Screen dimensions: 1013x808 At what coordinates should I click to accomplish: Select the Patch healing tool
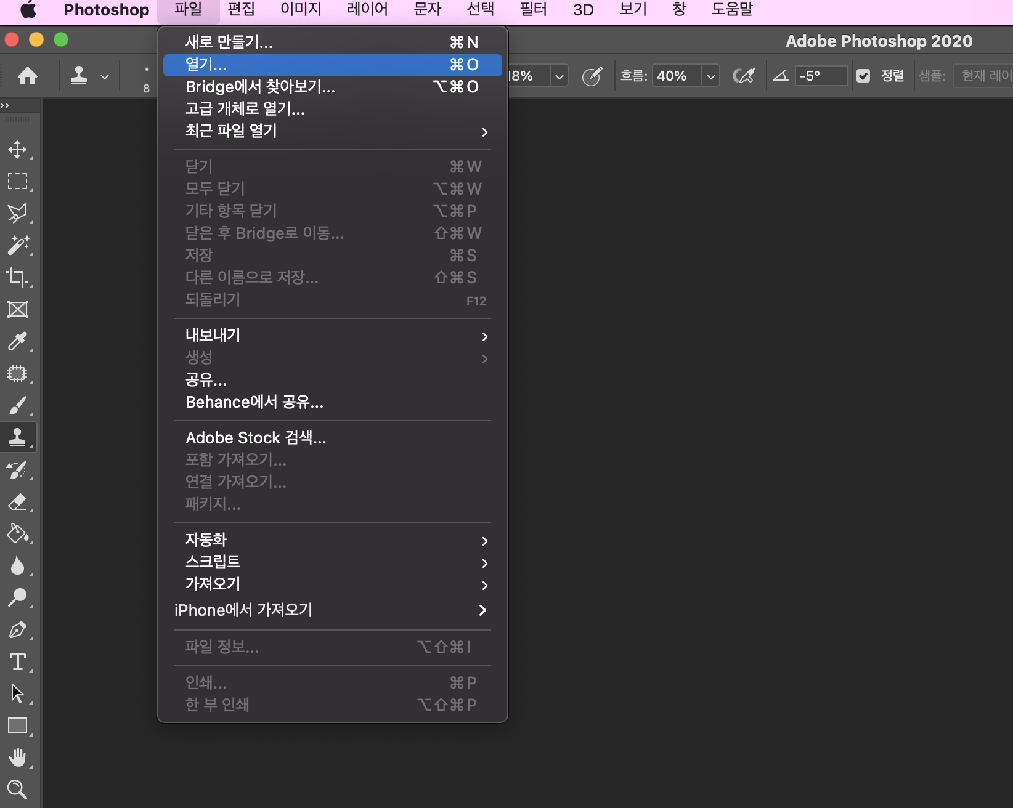pos(17,373)
